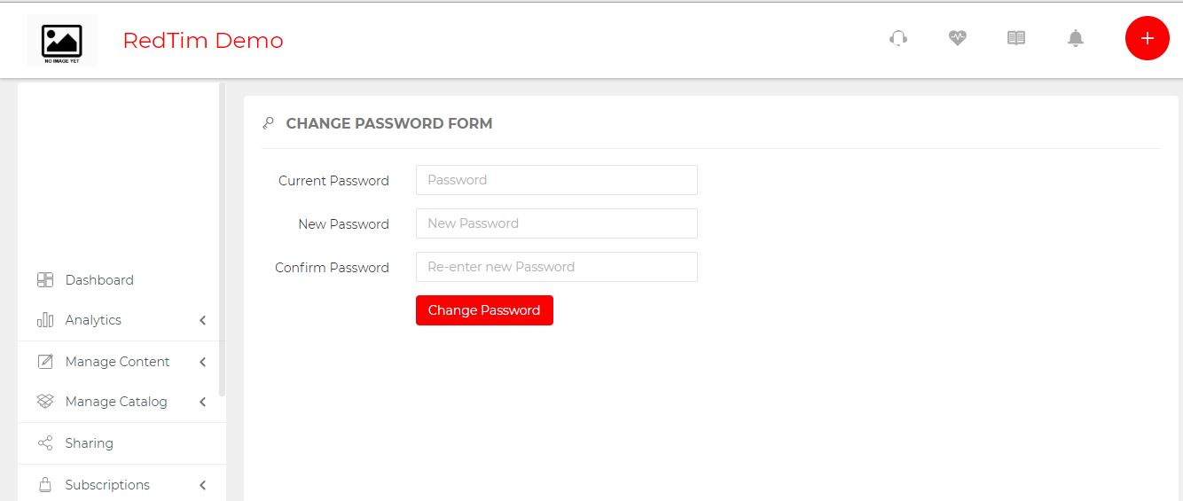Click the Sharing icon in sidebar

click(x=45, y=443)
